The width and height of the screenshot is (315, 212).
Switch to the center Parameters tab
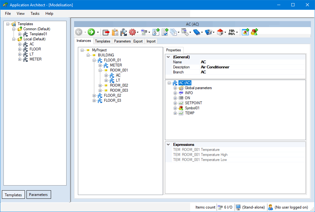pos(122,41)
